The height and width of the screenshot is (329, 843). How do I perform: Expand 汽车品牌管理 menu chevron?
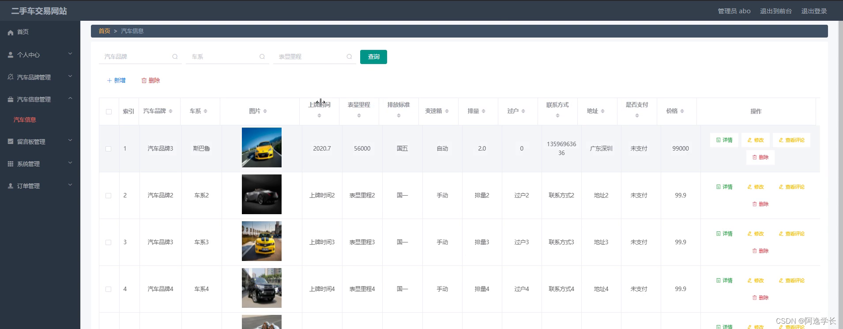point(70,76)
